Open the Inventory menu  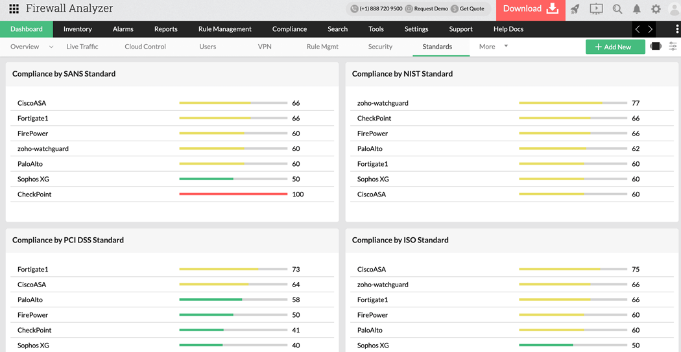(78, 29)
